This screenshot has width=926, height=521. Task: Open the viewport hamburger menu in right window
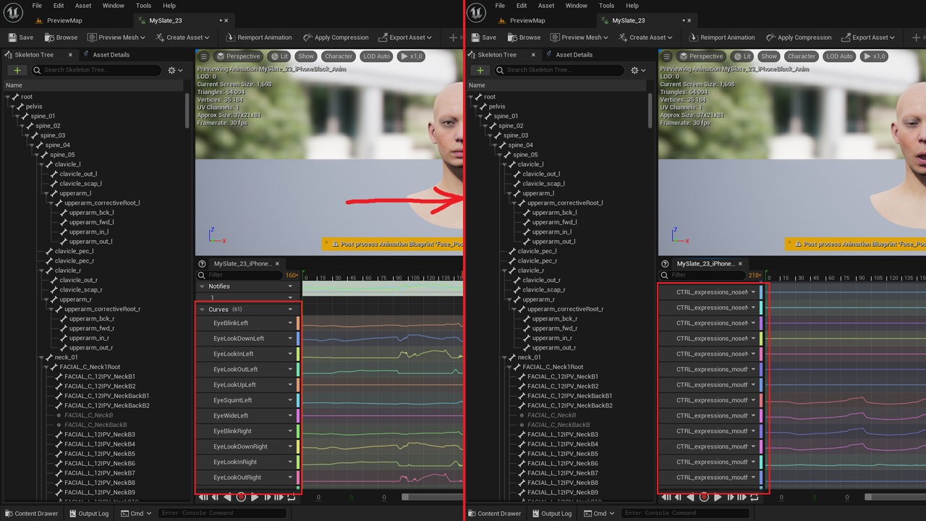pos(667,56)
